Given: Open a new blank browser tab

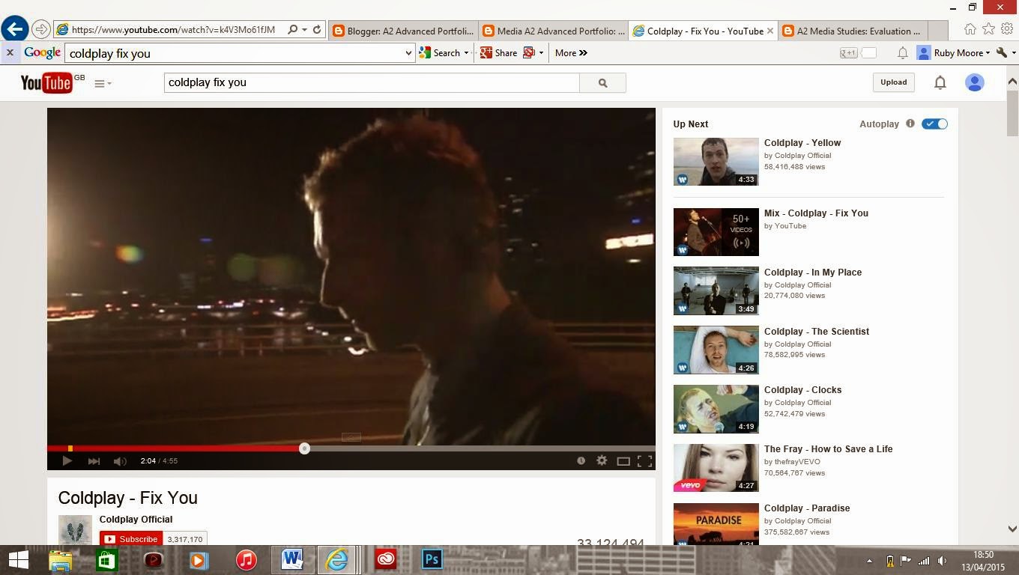Looking at the screenshot, I should (x=939, y=31).
